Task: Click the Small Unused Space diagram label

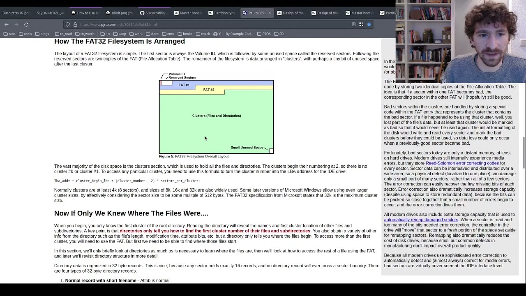Action: (247, 148)
